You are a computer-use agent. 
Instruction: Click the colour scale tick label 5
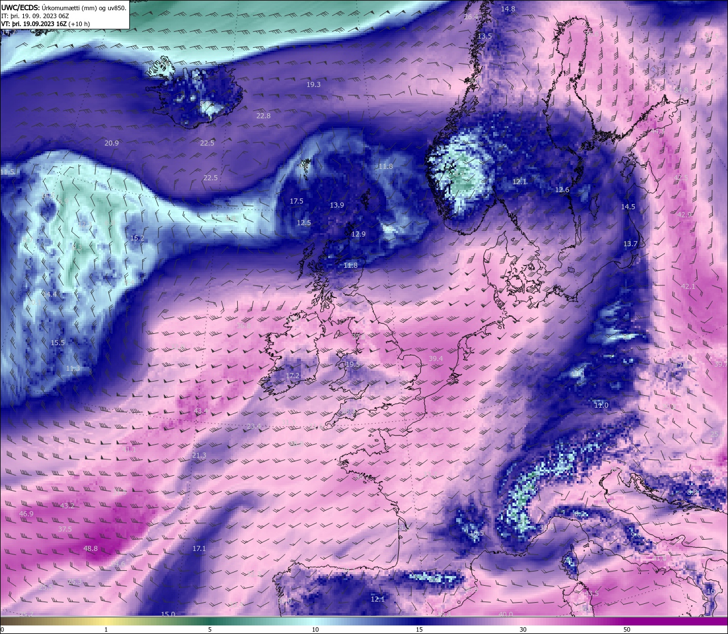[210, 629]
